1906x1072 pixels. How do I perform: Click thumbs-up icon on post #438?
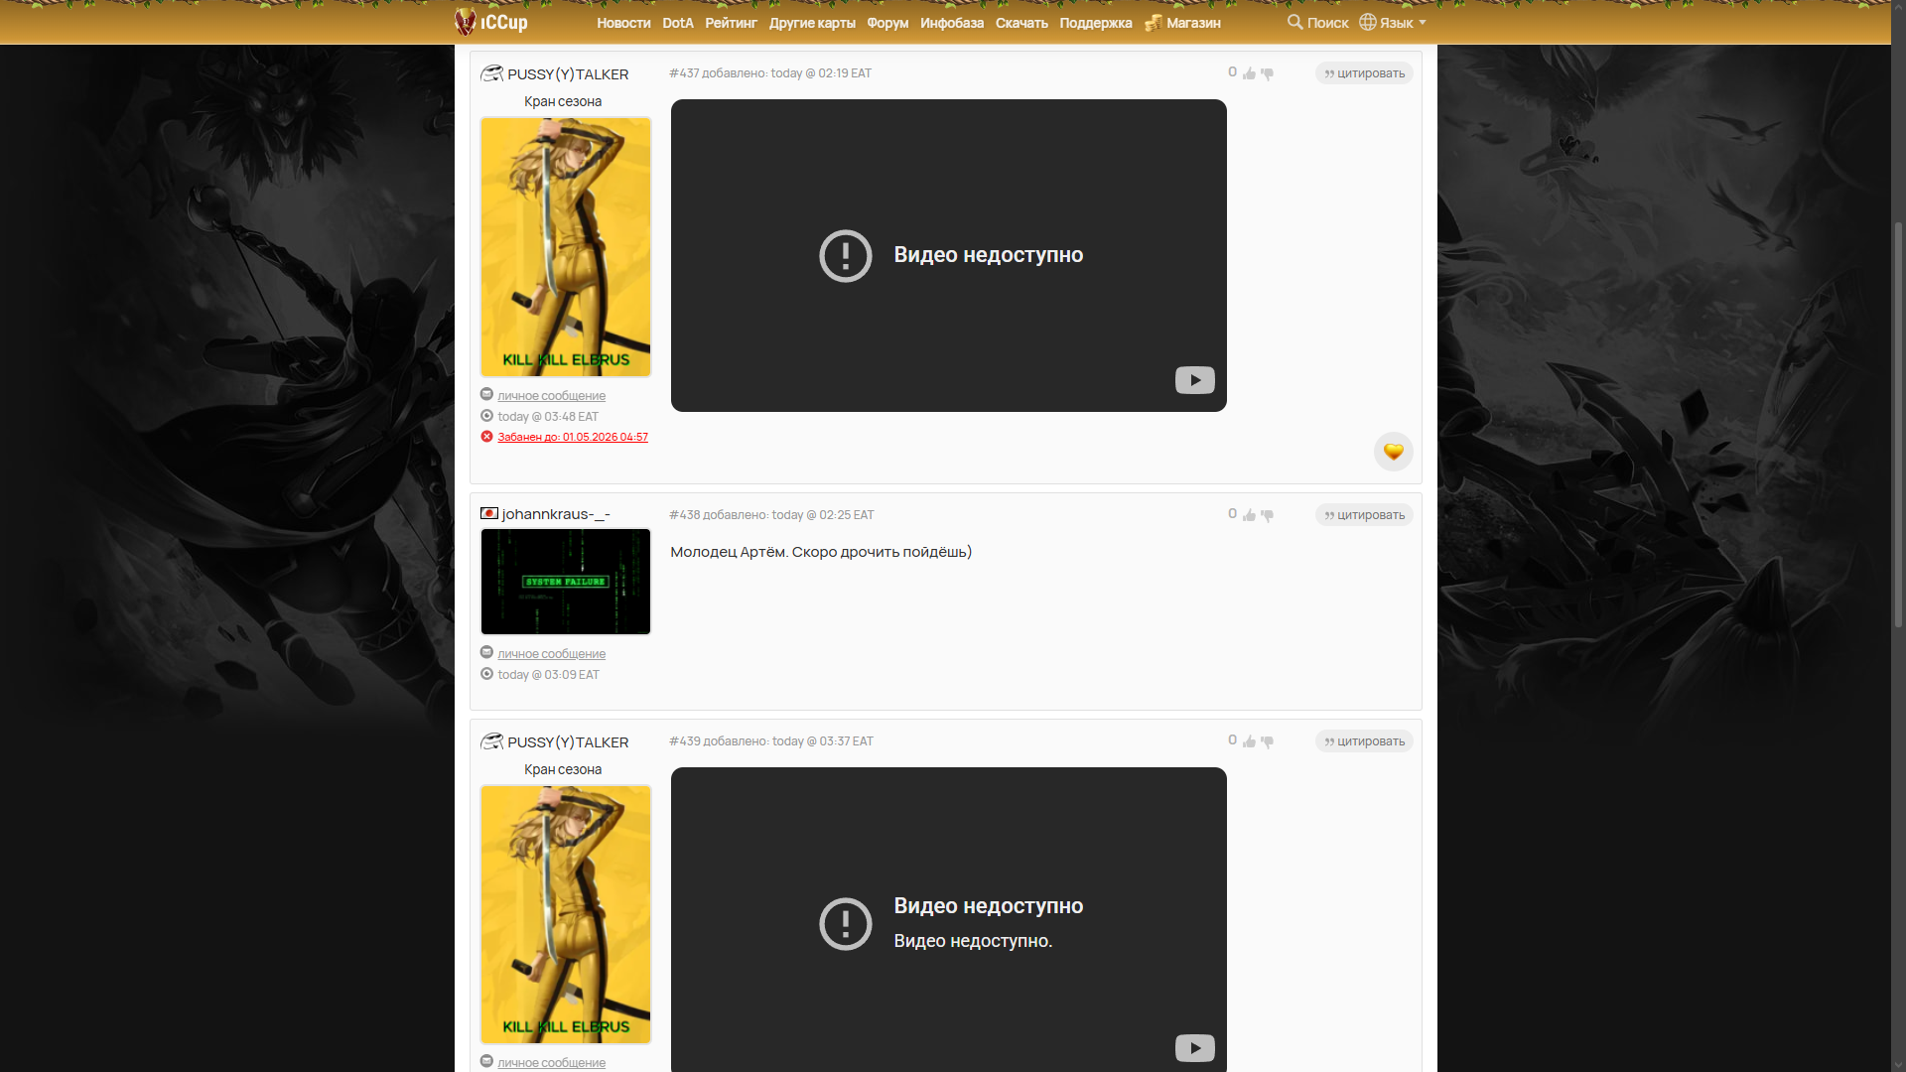(1249, 515)
